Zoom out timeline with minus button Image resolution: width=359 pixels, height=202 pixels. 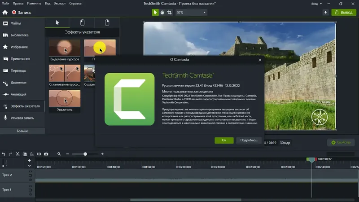coord(68,154)
